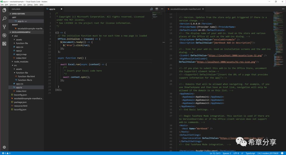Open the File menu
286x155 pixels.
pyautogui.click(x=2, y=5)
